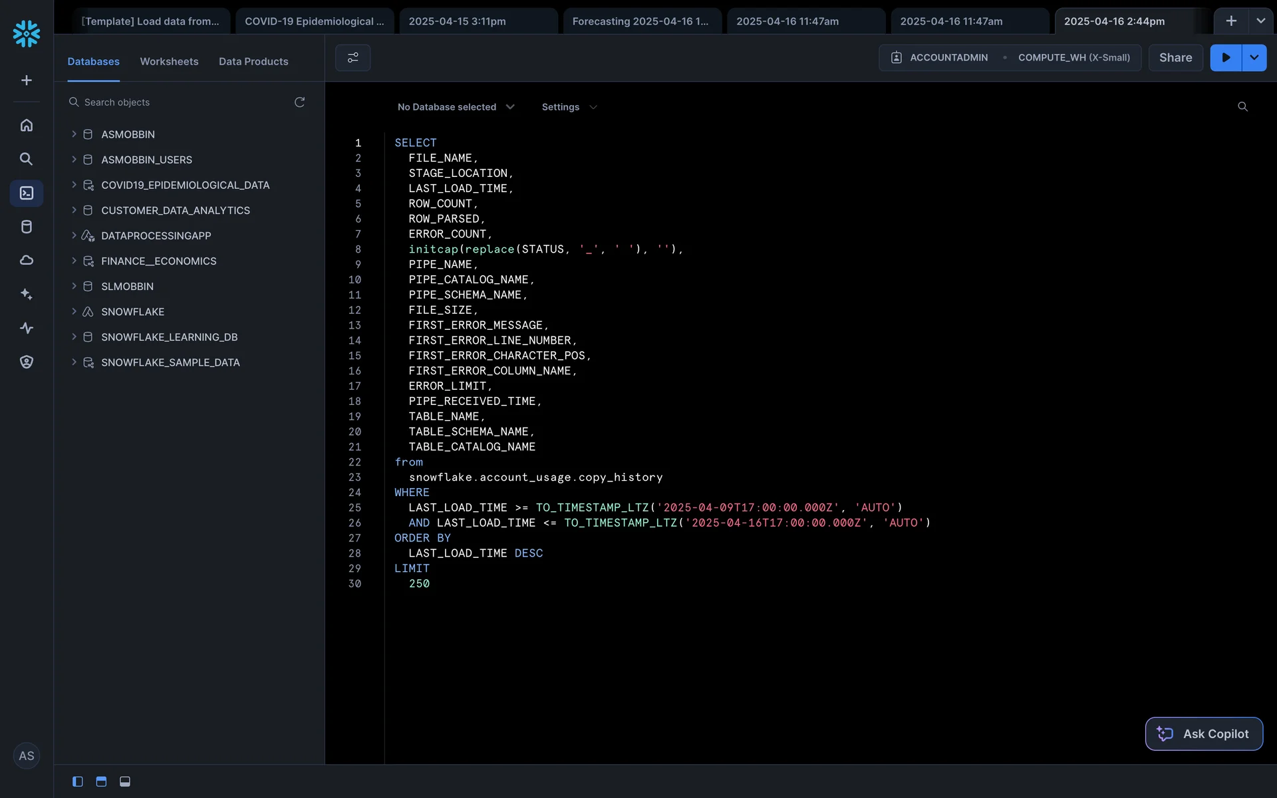Click the Share button
Image resolution: width=1277 pixels, height=798 pixels.
coord(1175,58)
